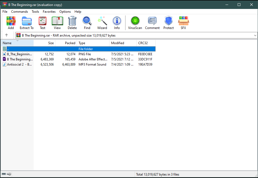258x178 pixels.
Task: Click the address bar archive path field
Action: coord(136,35)
